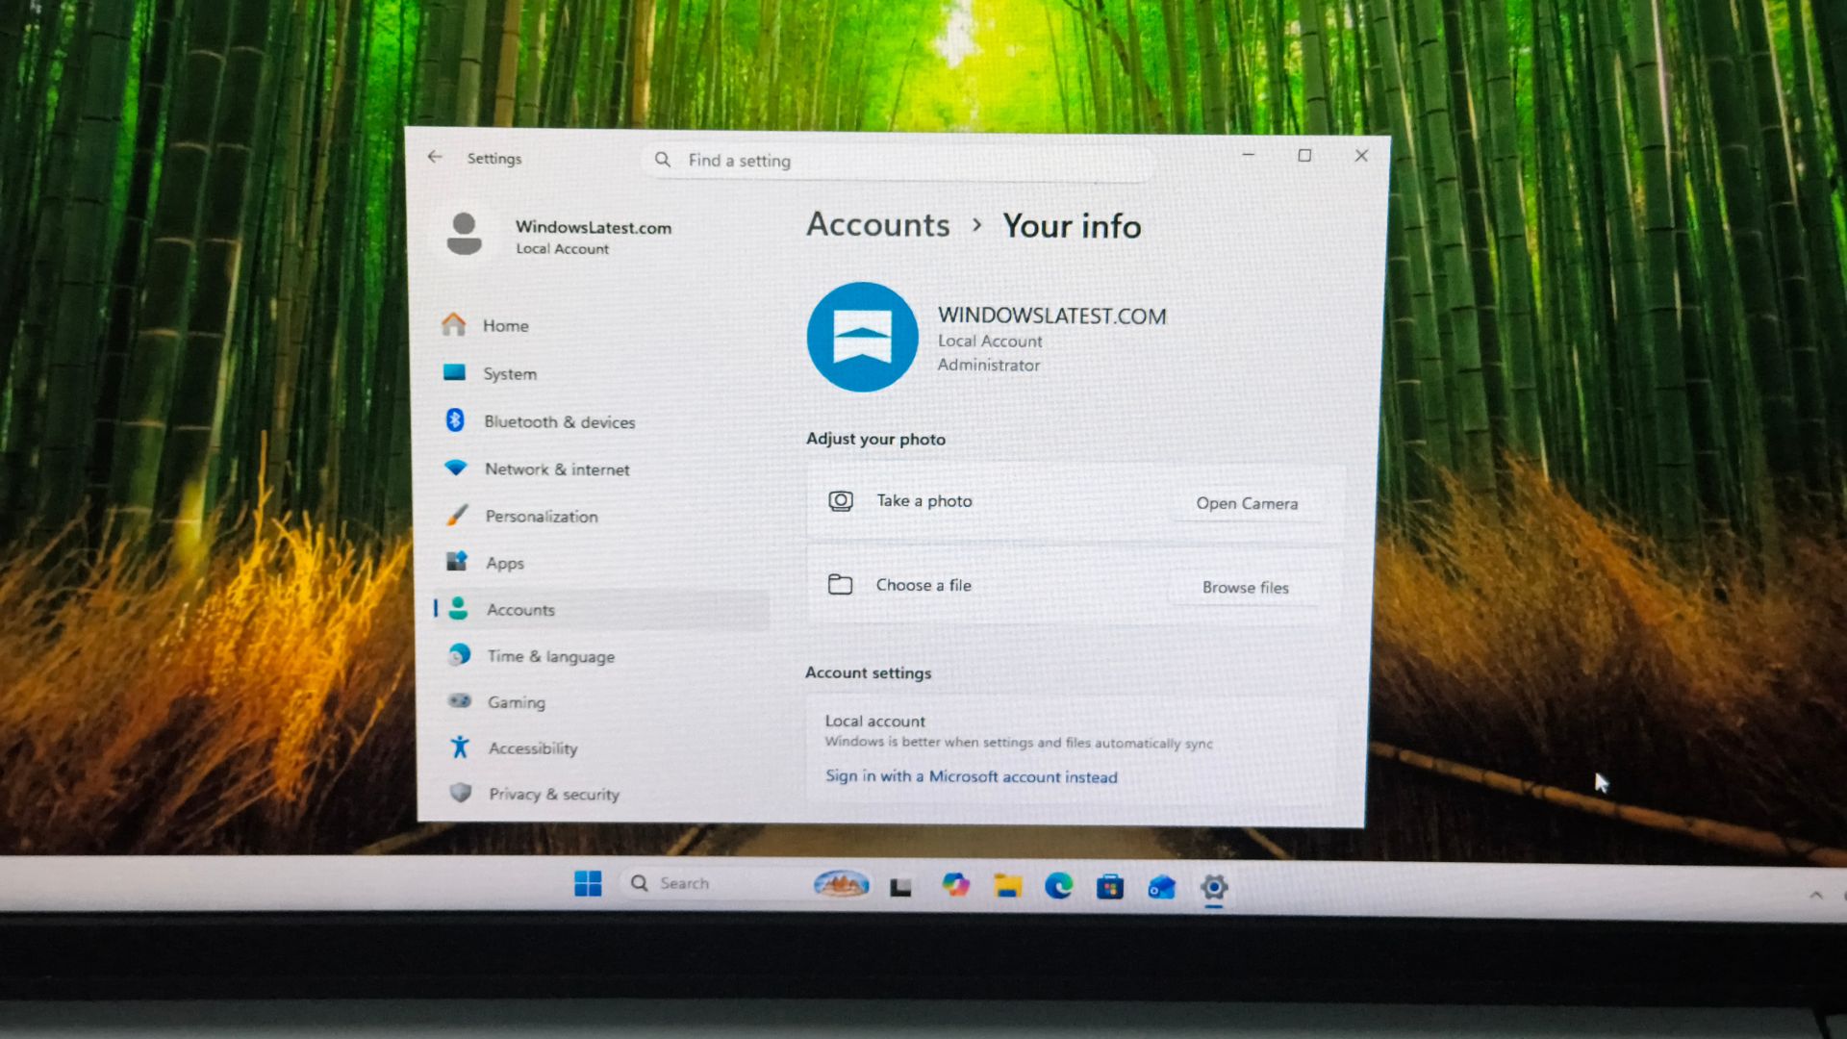Click the breadcrumb chevron after Accounts
1847x1039 pixels.
point(976,225)
